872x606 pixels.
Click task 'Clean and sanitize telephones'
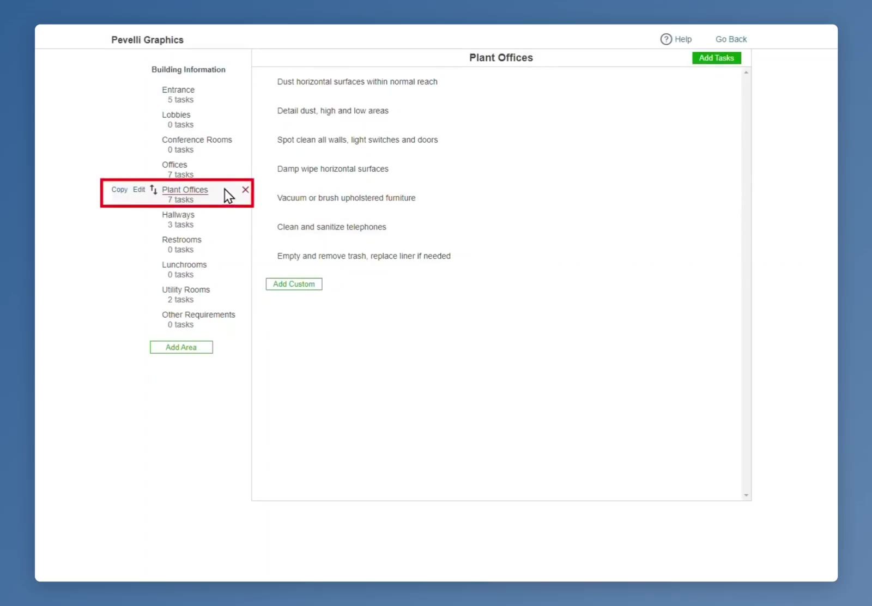pyautogui.click(x=331, y=227)
